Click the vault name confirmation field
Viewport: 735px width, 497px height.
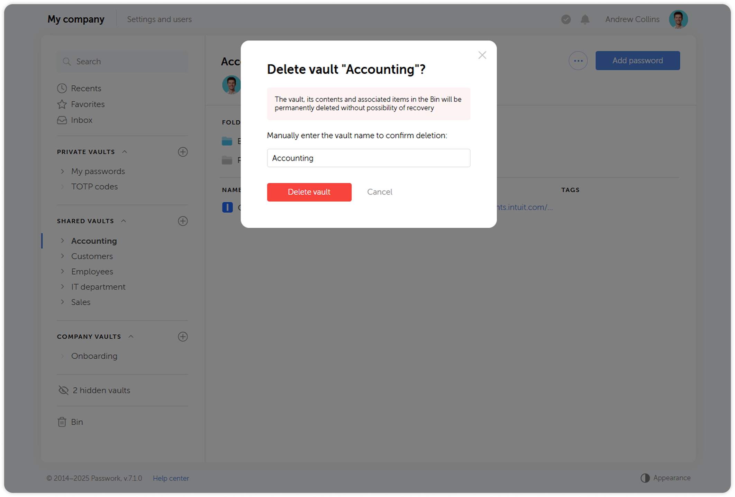(x=368, y=158)
